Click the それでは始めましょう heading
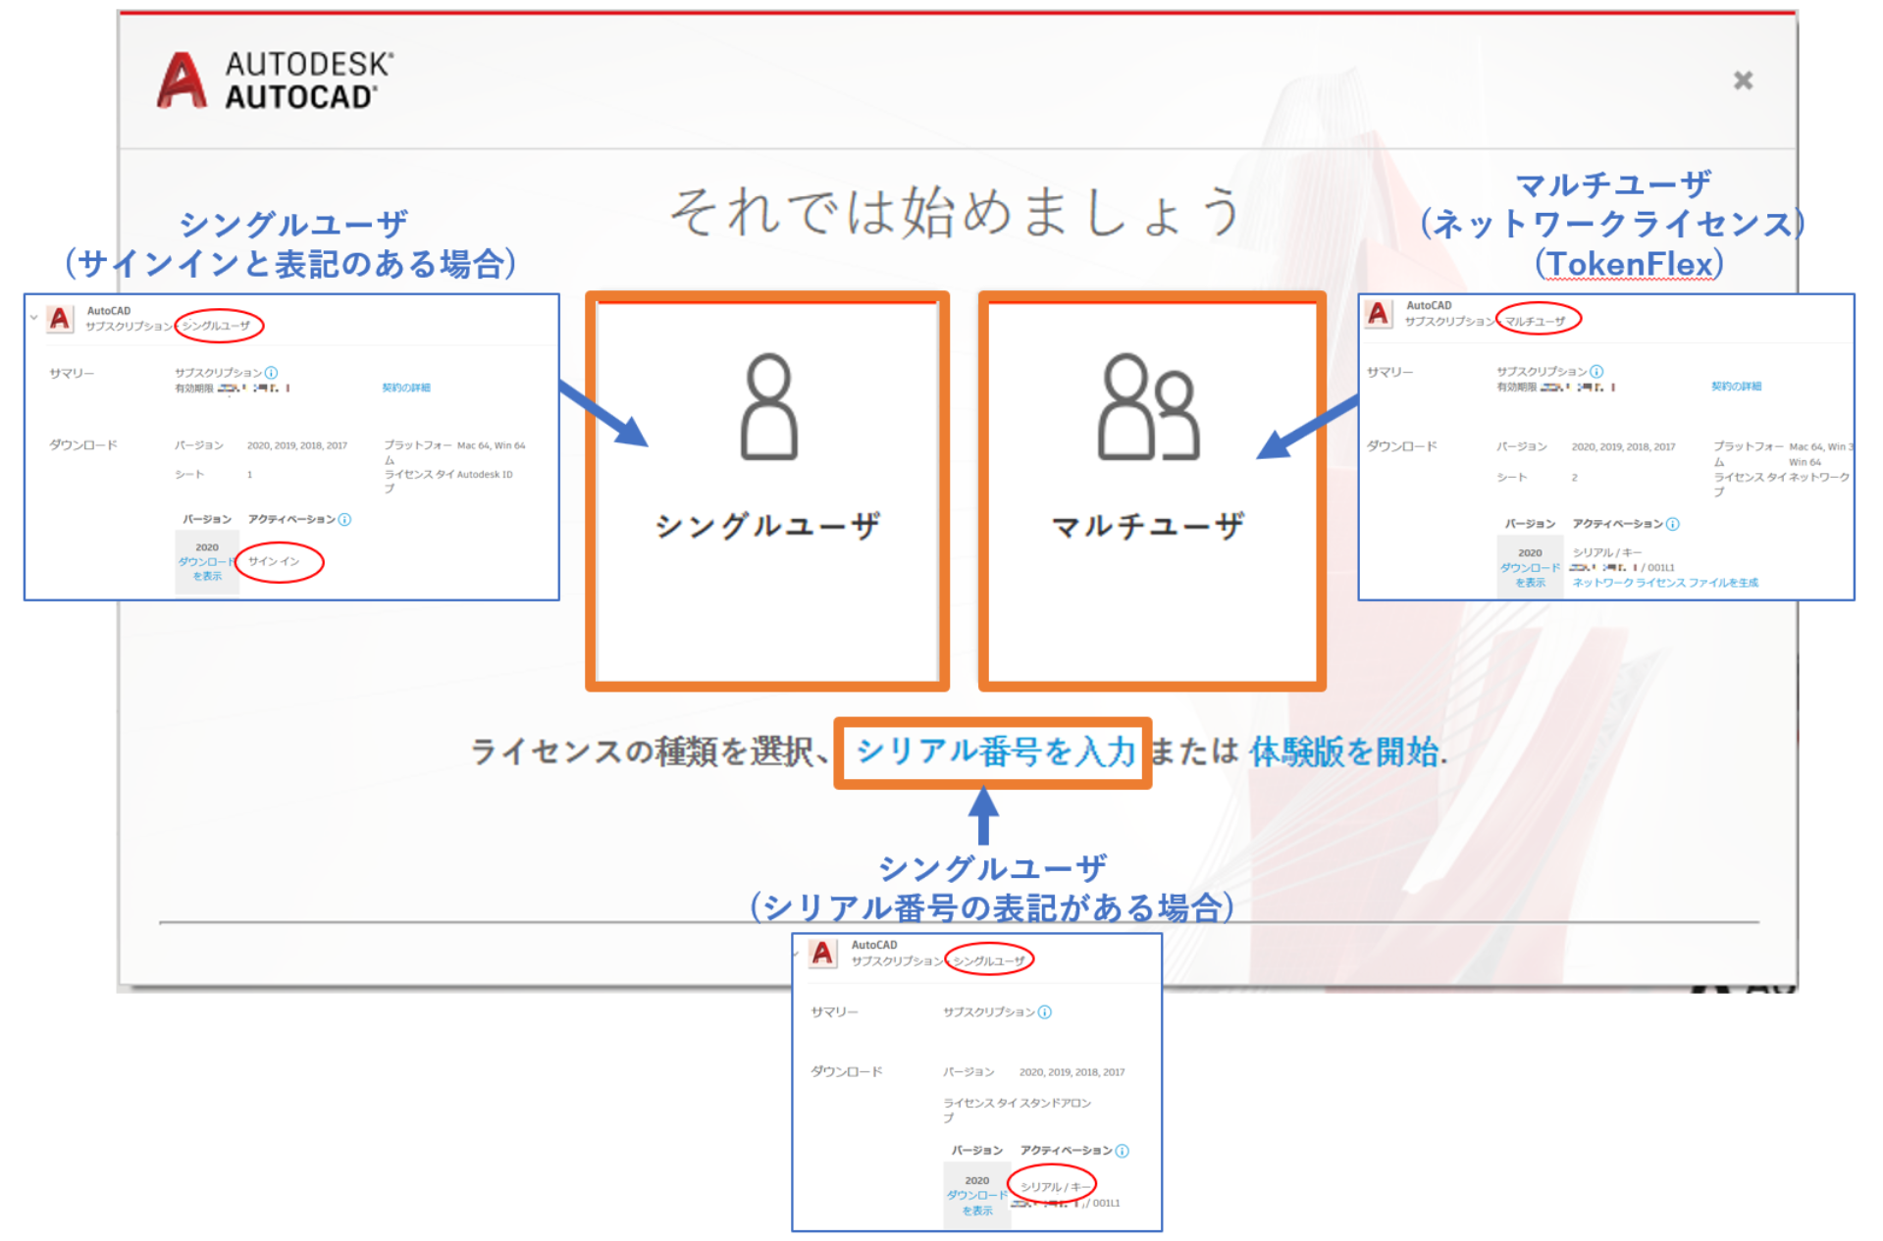The width and height of the screenshot is (1883, 1241). [x=956, y=211]
